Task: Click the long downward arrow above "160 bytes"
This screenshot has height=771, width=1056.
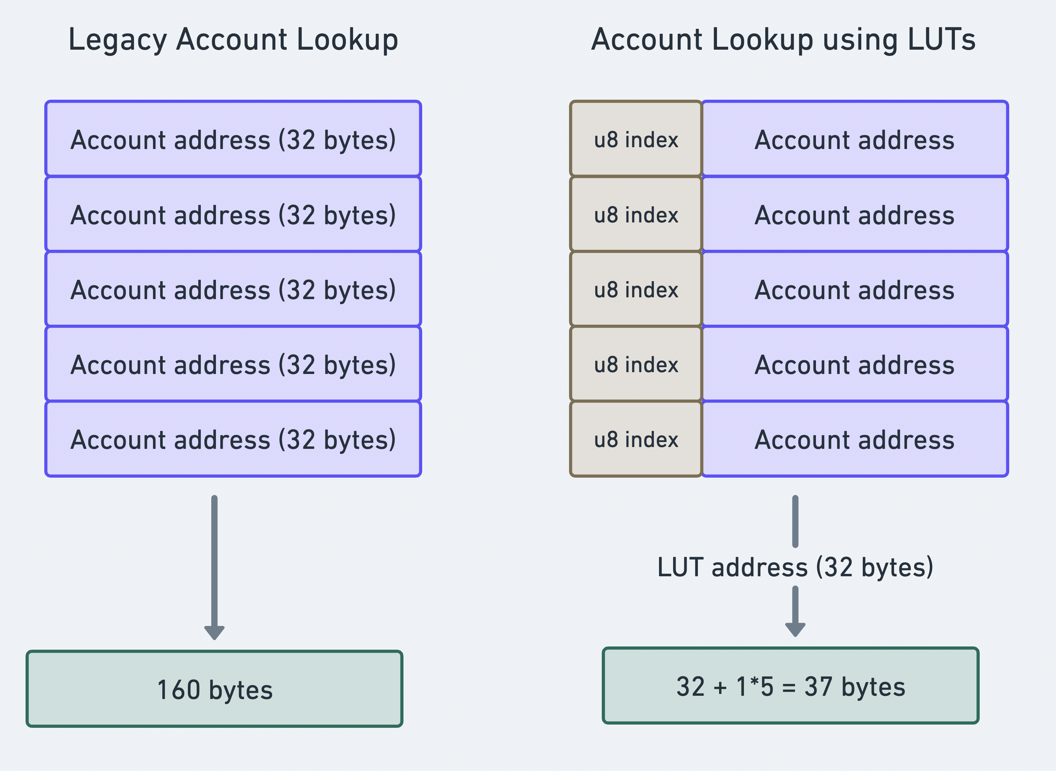Action: [x=214, y=560]
